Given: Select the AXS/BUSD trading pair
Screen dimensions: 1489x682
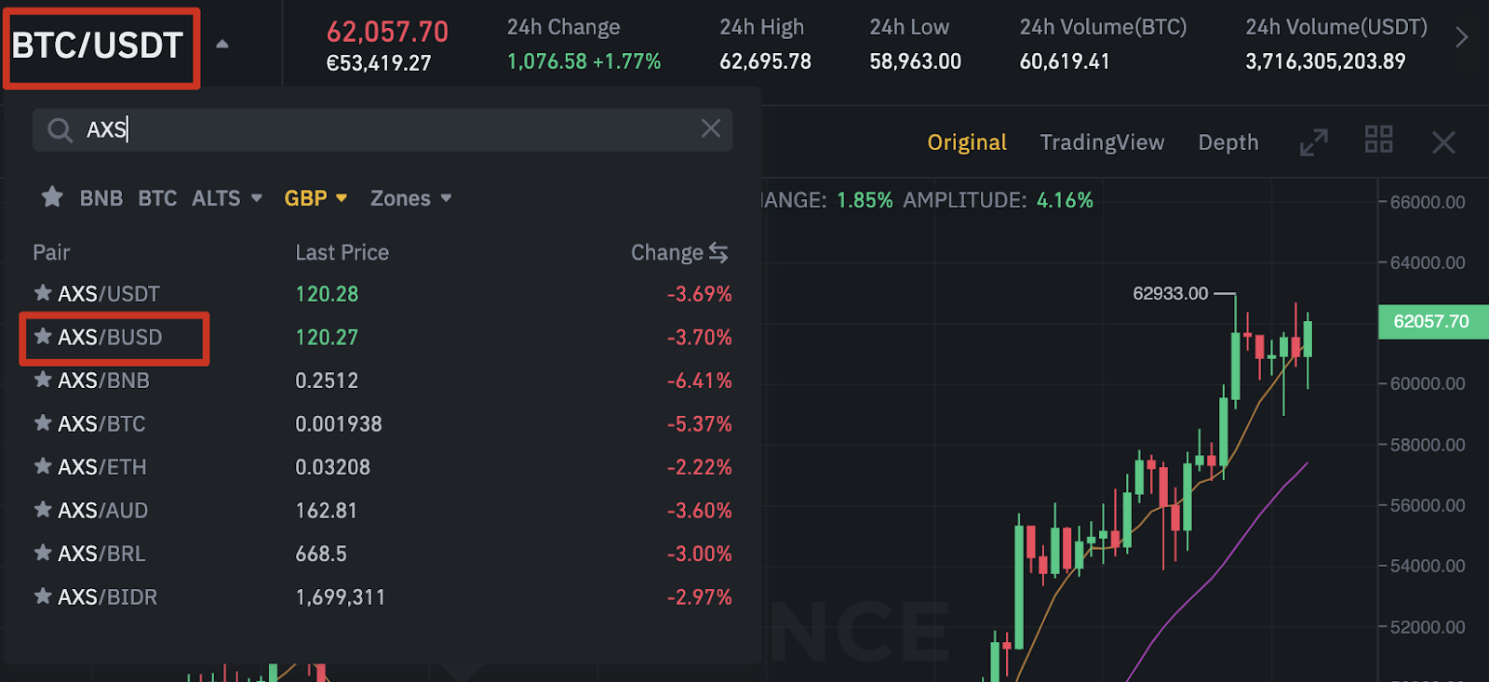Looking at the screenshot, I should point(111,337).
